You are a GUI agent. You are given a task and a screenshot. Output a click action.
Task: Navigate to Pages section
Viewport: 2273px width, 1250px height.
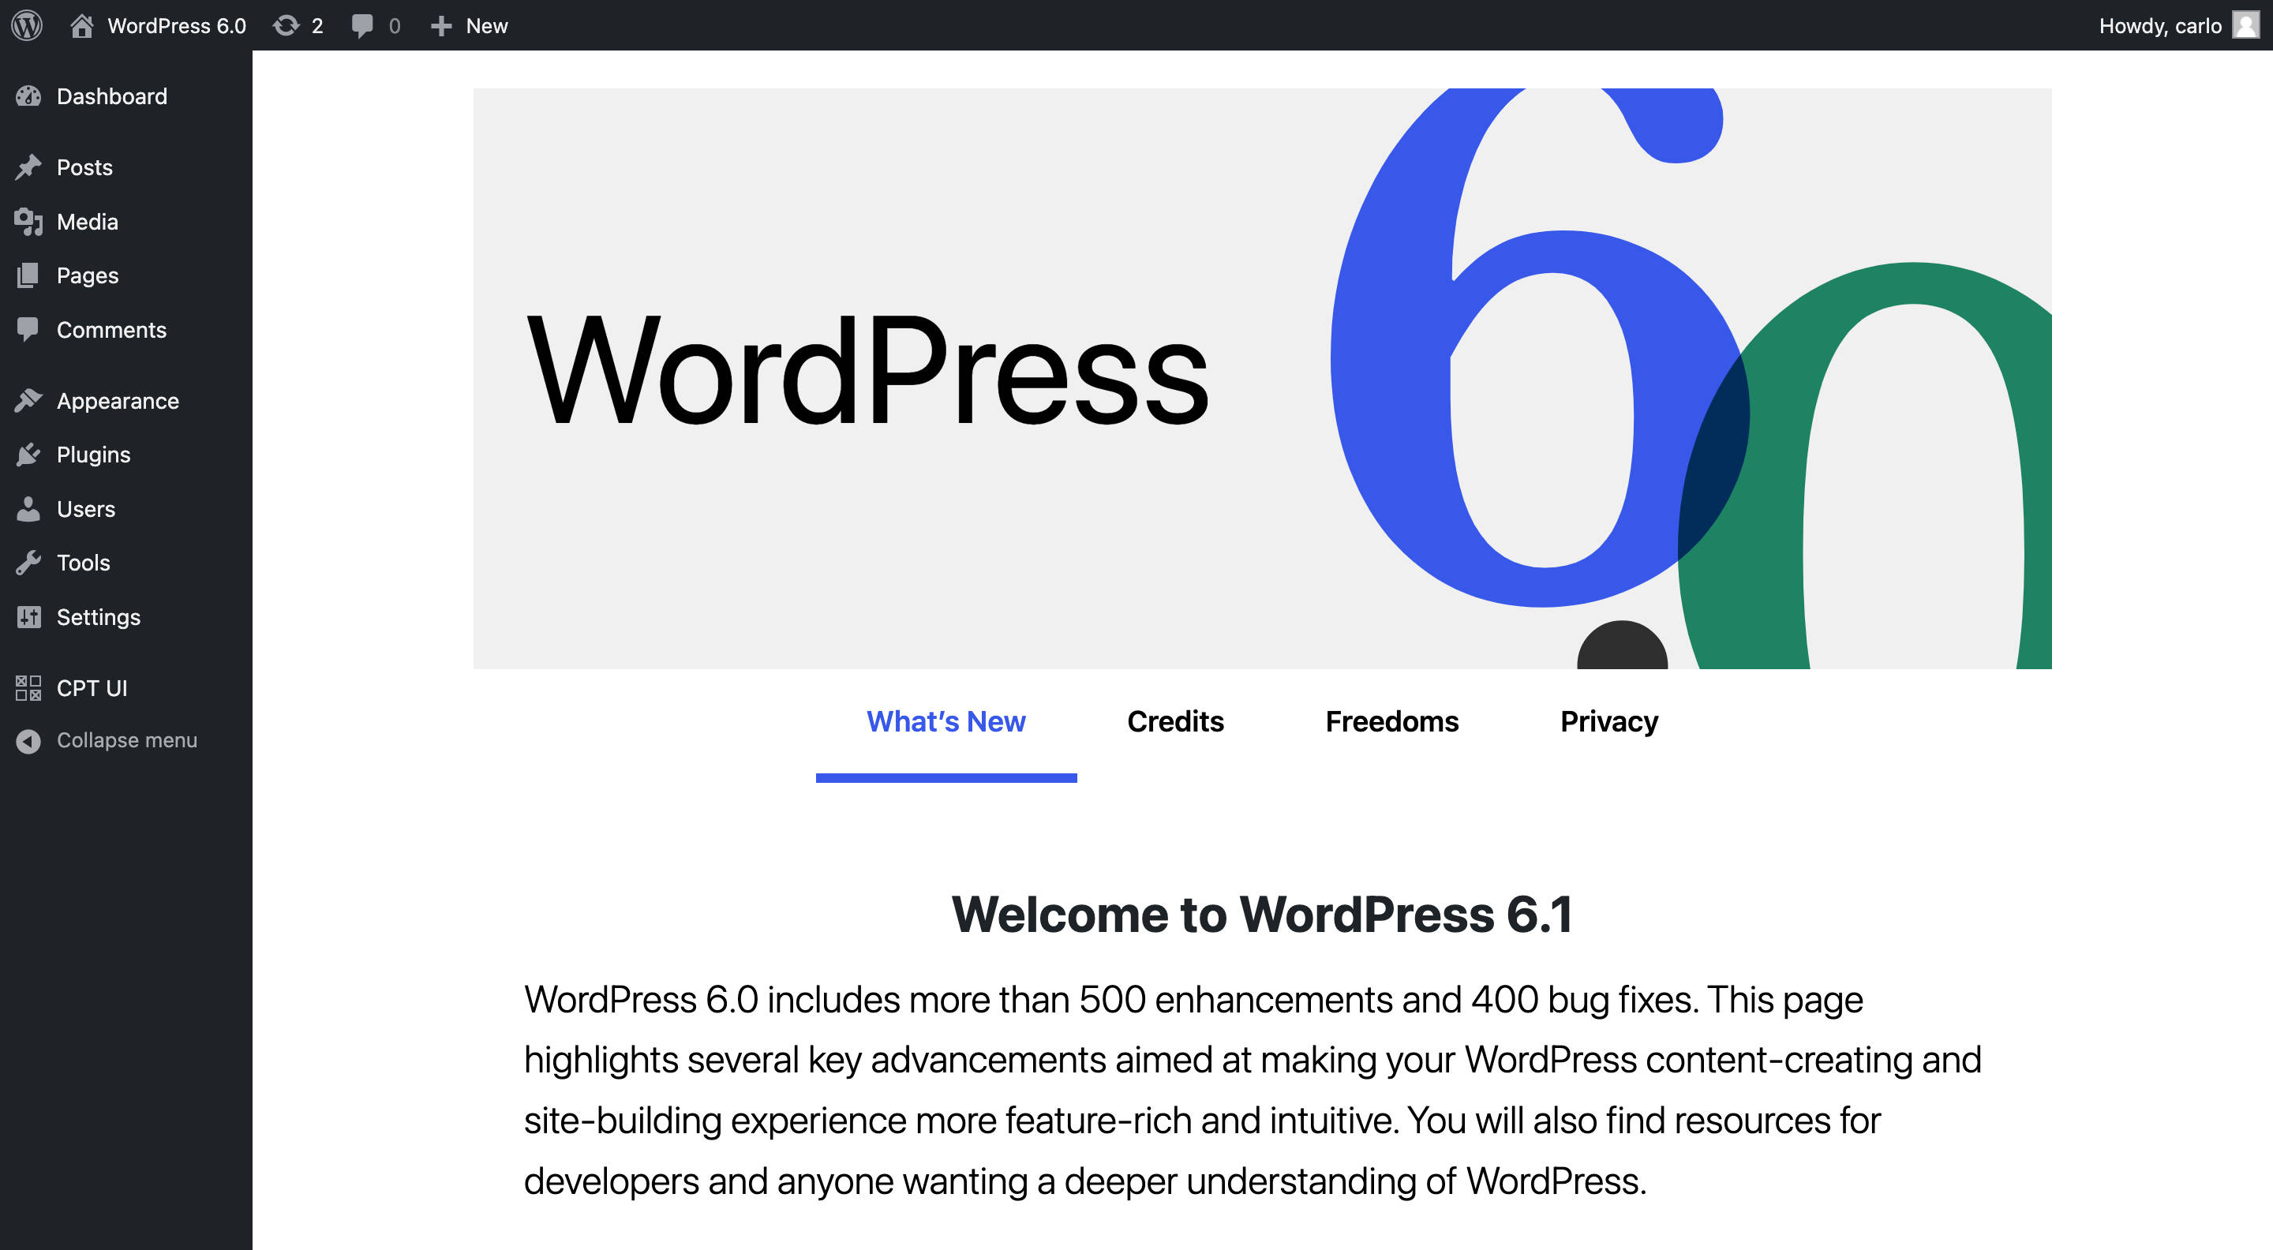click(86, 274)
